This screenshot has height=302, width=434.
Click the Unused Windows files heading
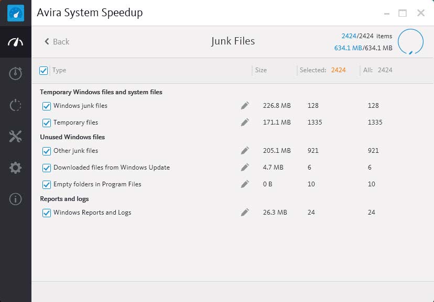[72, 137]
